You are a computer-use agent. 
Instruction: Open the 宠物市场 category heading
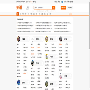tap(51, 39)
